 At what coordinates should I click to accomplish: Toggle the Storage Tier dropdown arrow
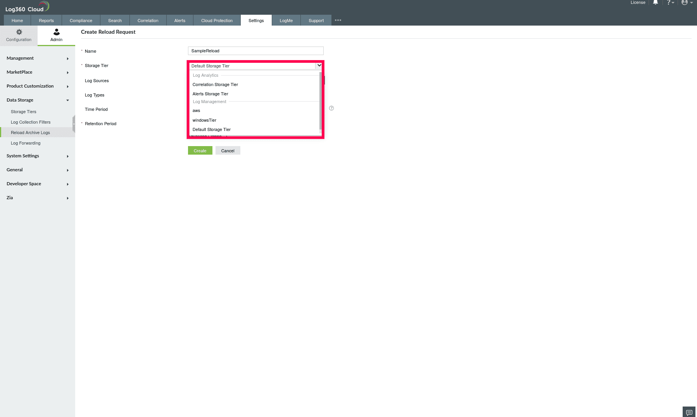coord(319,65)
